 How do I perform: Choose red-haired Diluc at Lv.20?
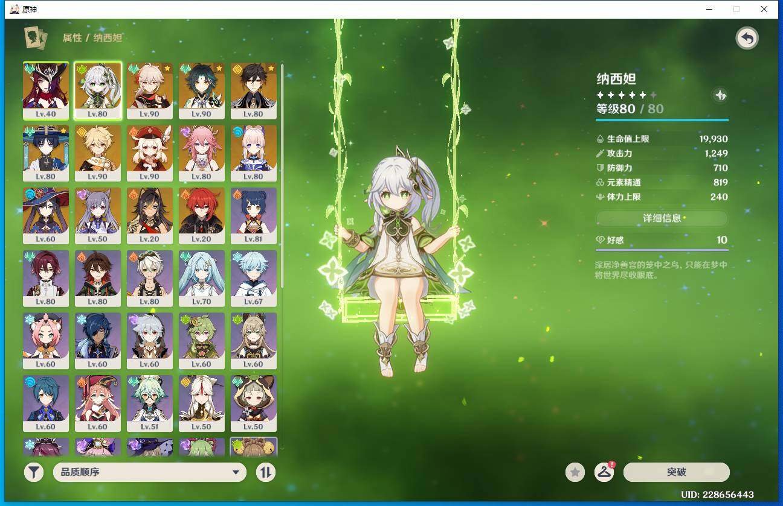coord(202,216)
